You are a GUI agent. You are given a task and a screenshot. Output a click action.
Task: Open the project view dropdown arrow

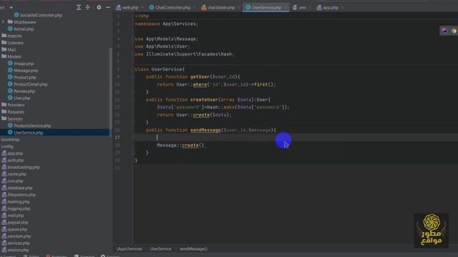[x=11, y=8]
